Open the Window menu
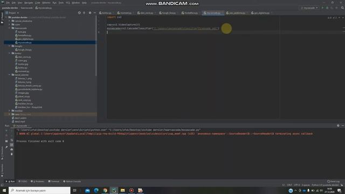Screen dimensions: 345x194 coord(76,3)
